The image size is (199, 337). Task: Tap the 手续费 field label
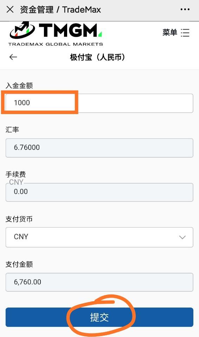tap(16, 174)
